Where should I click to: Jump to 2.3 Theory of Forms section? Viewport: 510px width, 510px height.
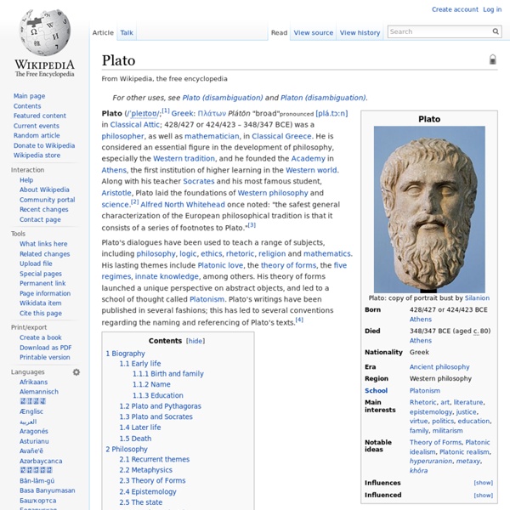pos(152,480)
